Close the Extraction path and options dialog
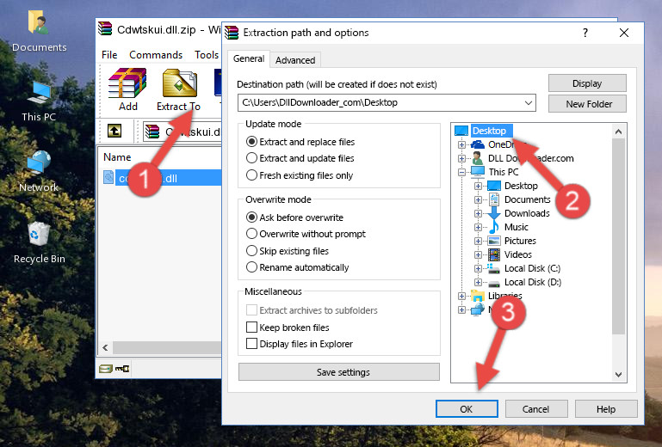This screenshot has width=662, height=447. click(x=624, y=33)
